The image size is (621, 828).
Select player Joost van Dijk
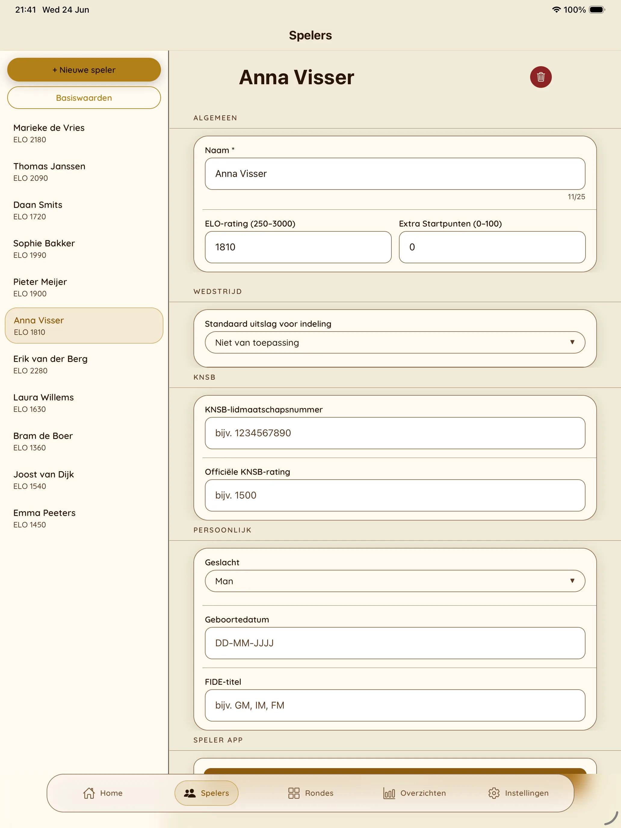tap(84, 480)
